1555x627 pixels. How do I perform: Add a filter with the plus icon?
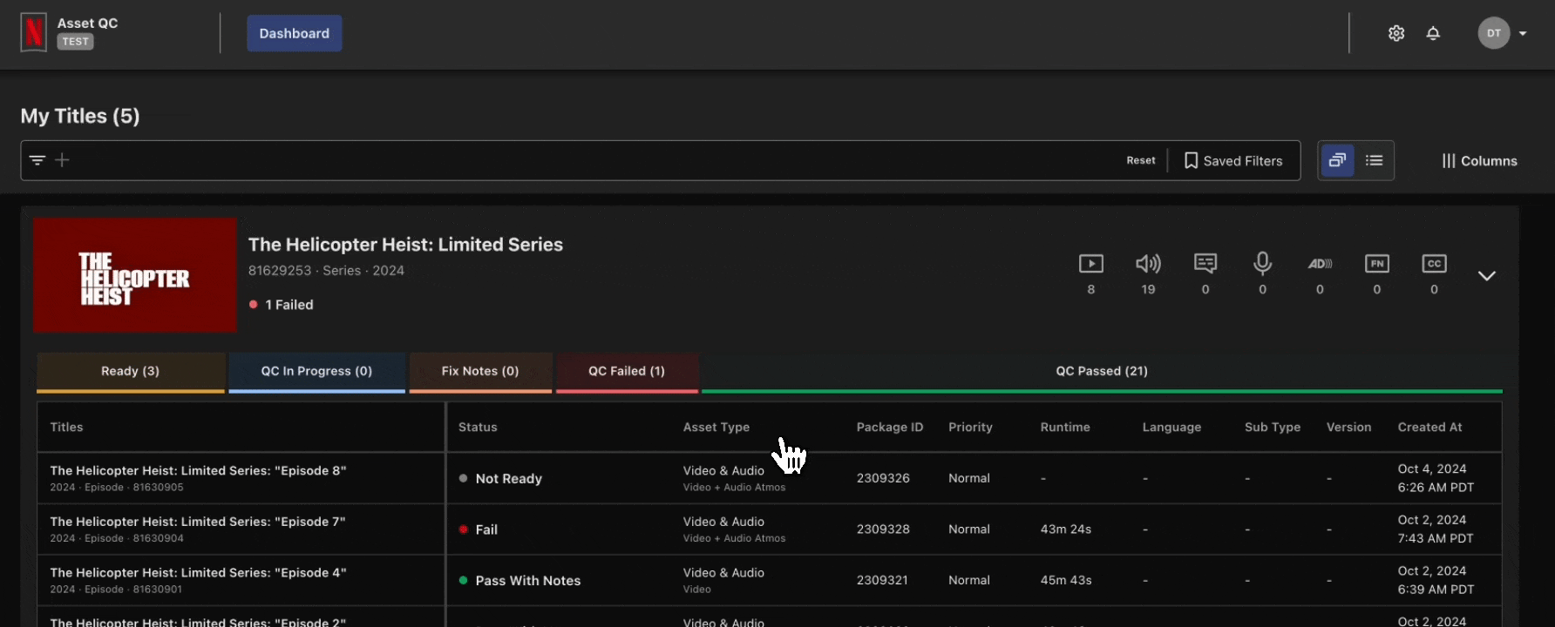[x=63, y=160]
